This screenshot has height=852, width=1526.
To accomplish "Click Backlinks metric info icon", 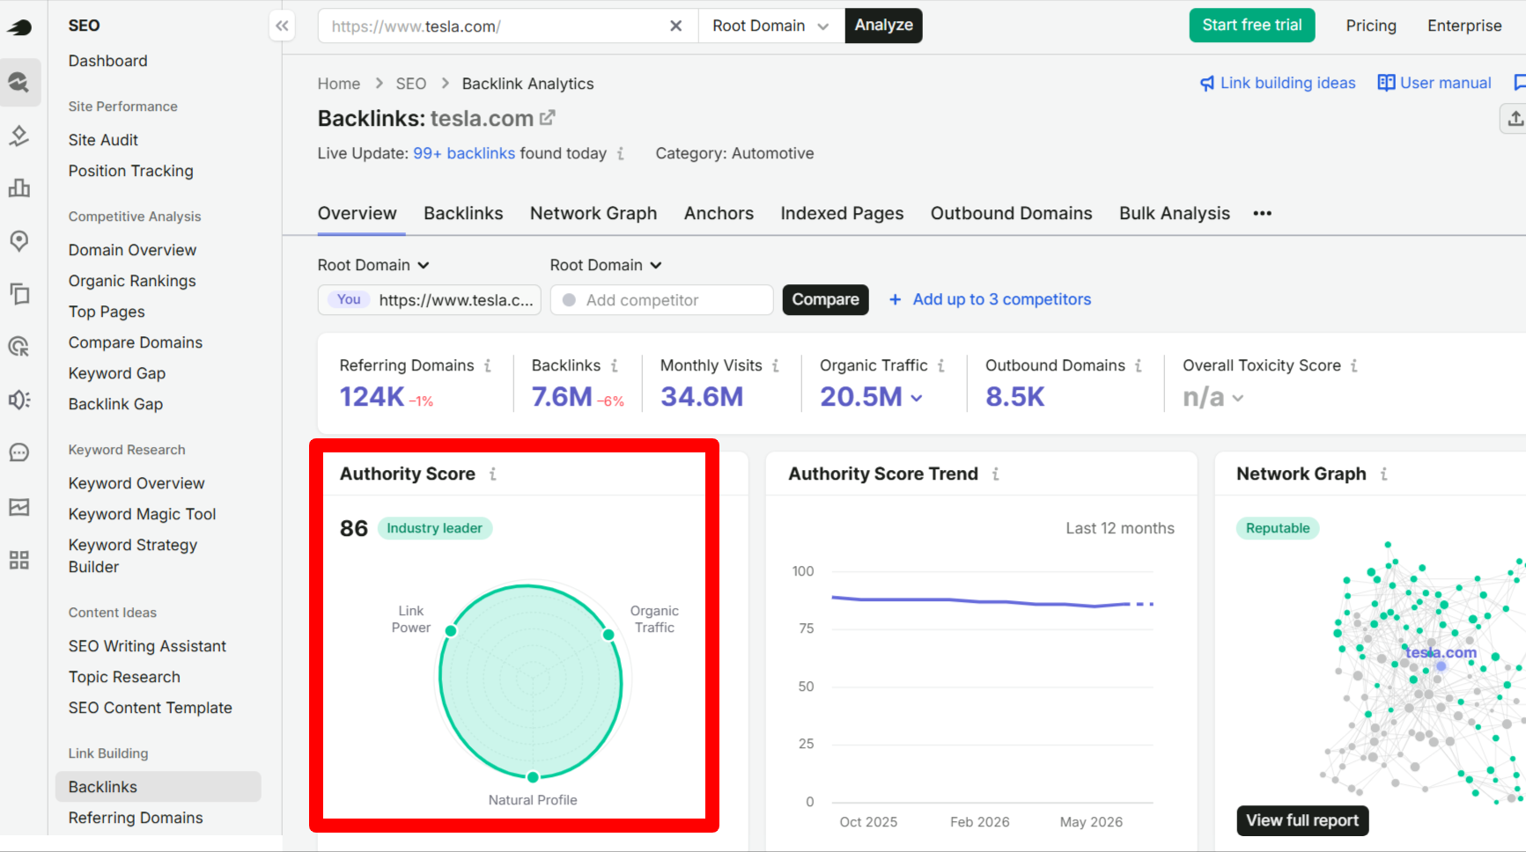I will [614, 365].
